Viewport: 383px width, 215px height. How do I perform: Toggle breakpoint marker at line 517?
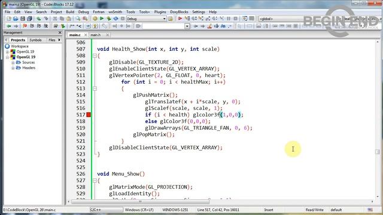coord(89,115)
